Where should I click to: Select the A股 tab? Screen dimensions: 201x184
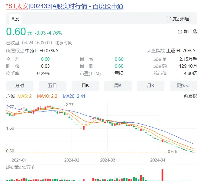[15, 19]
